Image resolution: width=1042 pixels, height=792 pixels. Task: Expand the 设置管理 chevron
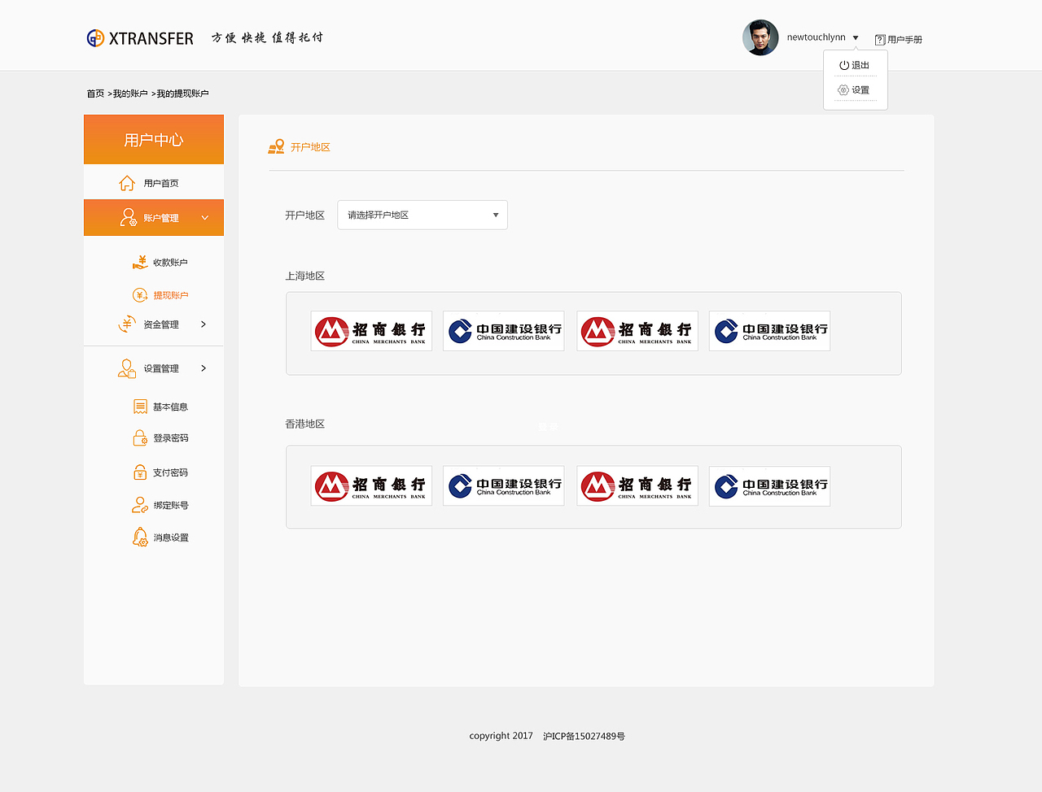[x=204, y=368]
